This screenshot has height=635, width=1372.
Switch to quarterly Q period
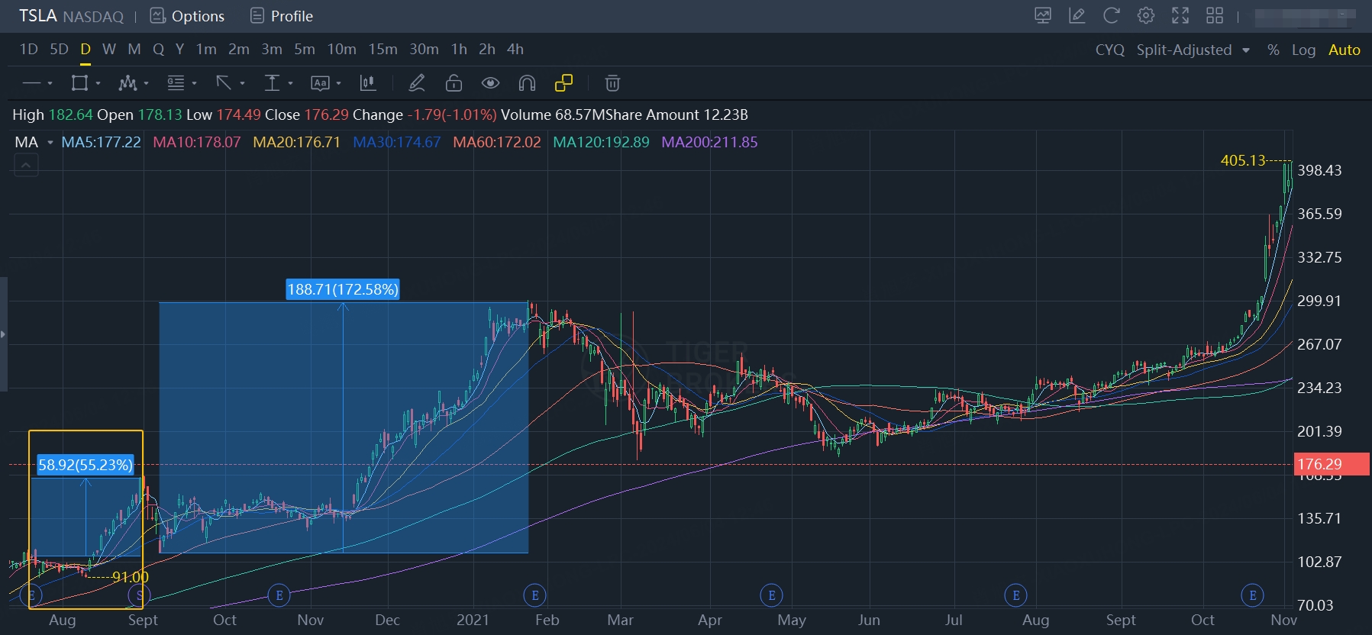coord(158,50)
